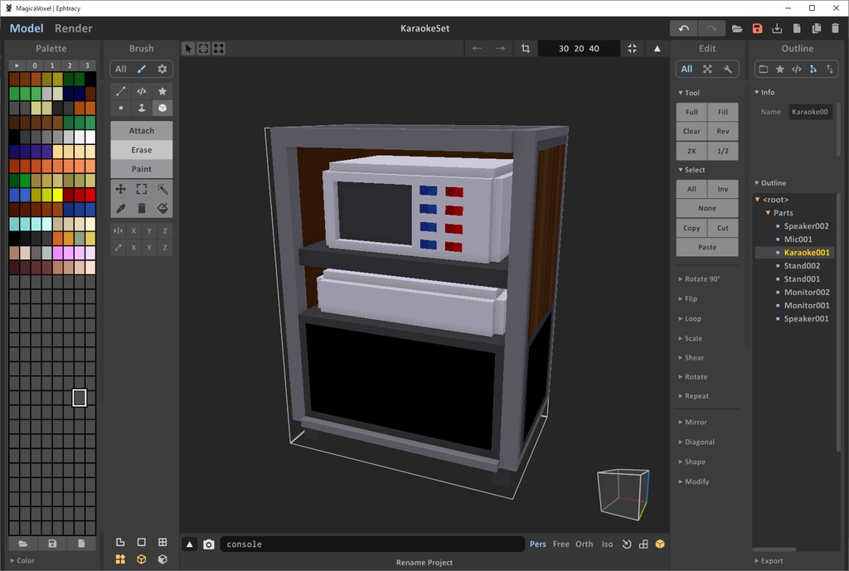Toggle the Y axis lock
This screenshot has width=849, height=571.
point(149,247)
